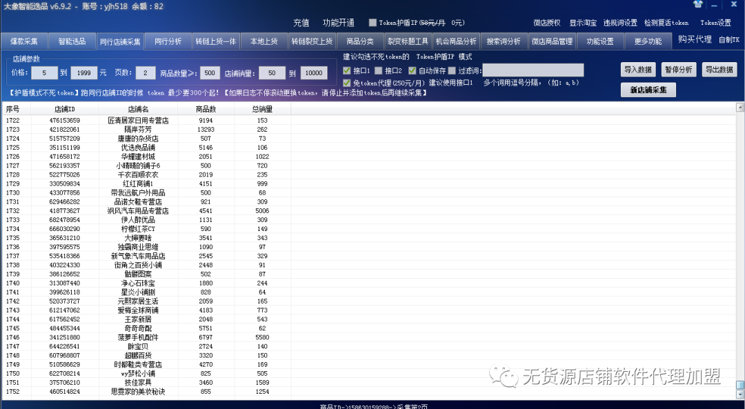Select the row for 隔岸芬芳
Viewport: 745px width, 409px height.
point(368,130)
